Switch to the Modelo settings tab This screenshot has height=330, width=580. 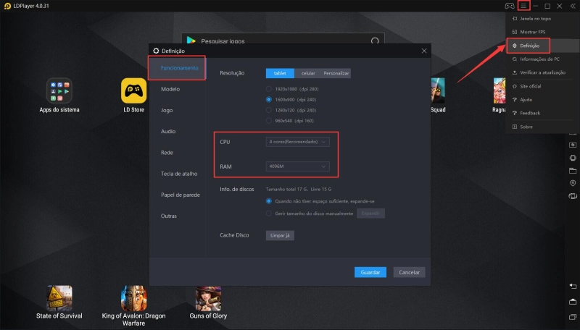(170, 89)
